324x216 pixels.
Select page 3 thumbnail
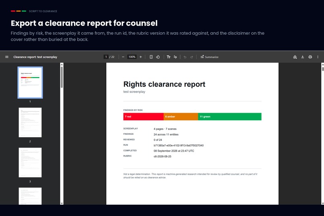(30, 163)
